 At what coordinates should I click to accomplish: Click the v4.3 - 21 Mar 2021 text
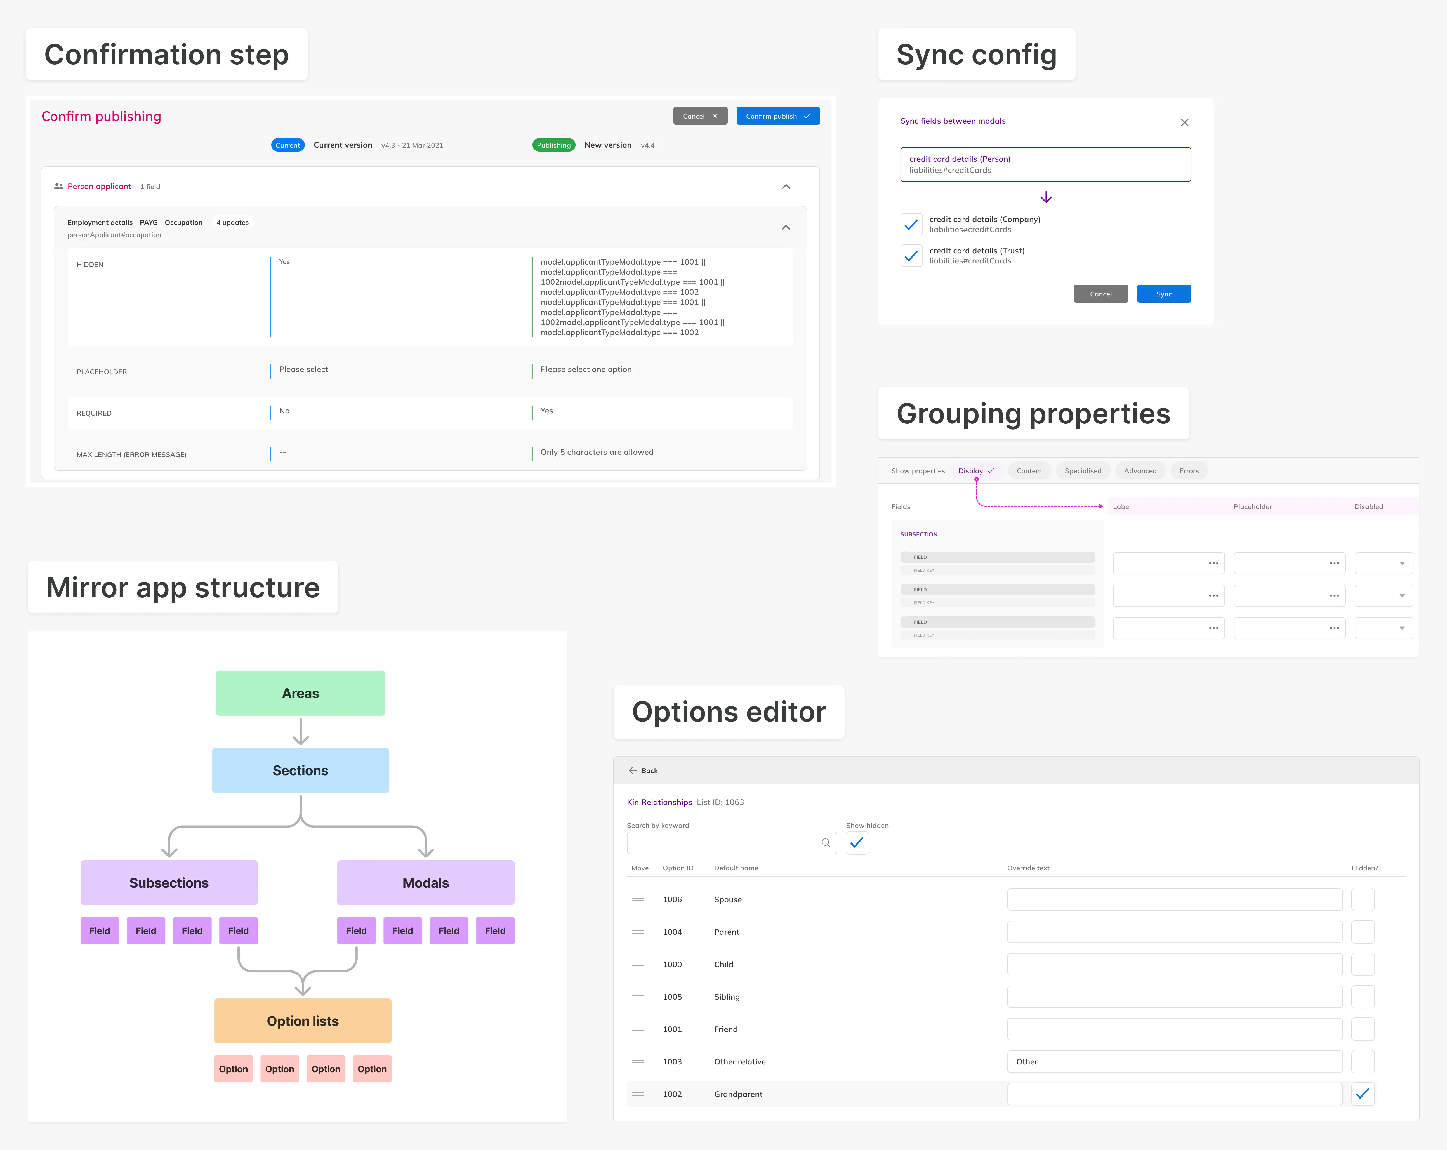coord(412,145)
